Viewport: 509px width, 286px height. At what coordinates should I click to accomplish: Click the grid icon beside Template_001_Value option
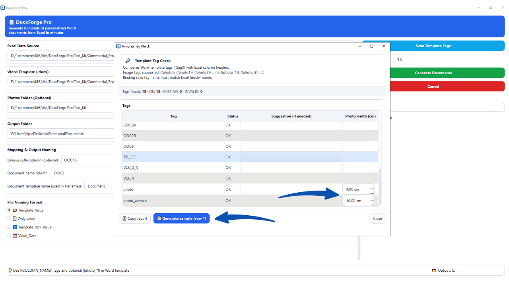(x=15, y=227)
